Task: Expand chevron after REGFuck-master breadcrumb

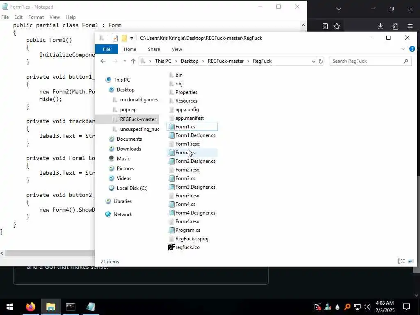Action: pos(248,61)
